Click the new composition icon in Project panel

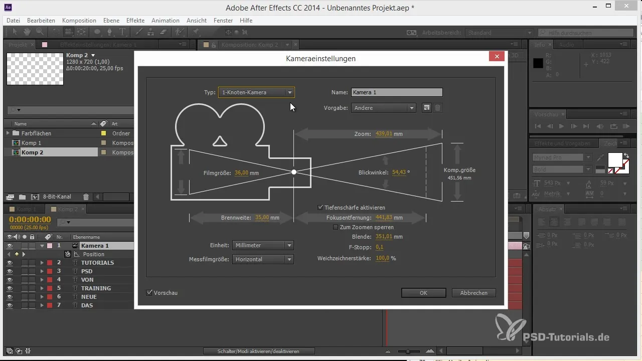point(35,197)
